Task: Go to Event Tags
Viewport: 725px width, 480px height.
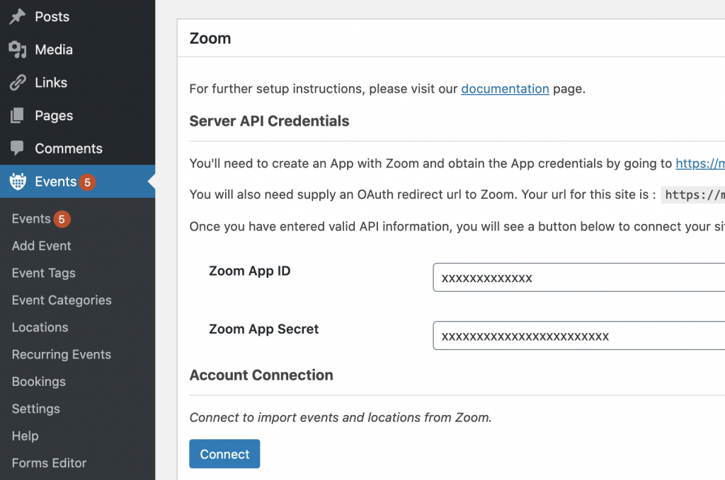Action: coord(44,274)
